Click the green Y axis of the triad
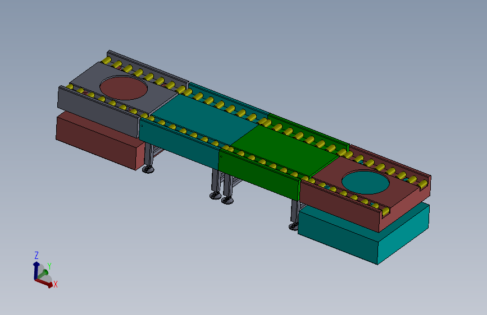This screenshot has width=487, height=315. pyautogui.click(x=43, y=274)
